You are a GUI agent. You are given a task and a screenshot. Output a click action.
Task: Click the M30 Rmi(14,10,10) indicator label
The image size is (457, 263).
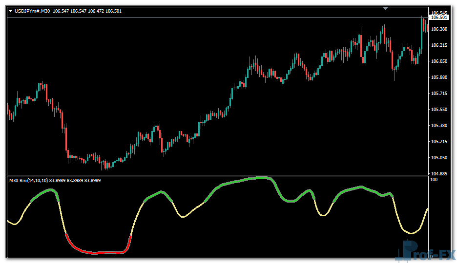[28, 181]
